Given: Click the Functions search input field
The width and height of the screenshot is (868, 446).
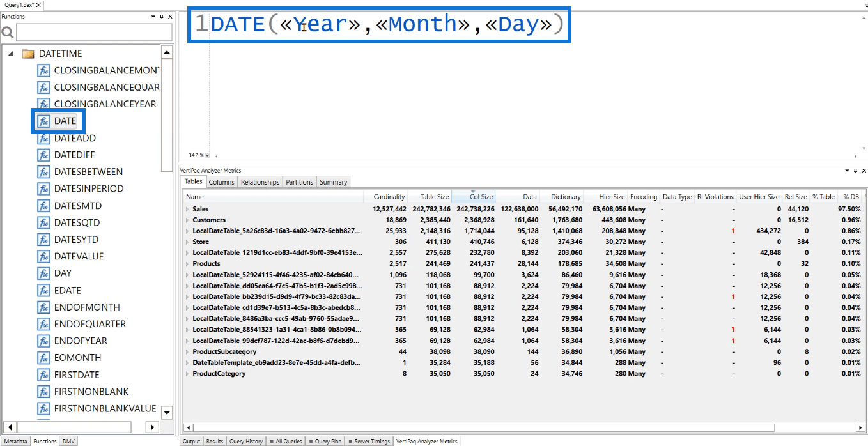Looking at the screenshot, I should pyautogui.click(x=93, y=33).
